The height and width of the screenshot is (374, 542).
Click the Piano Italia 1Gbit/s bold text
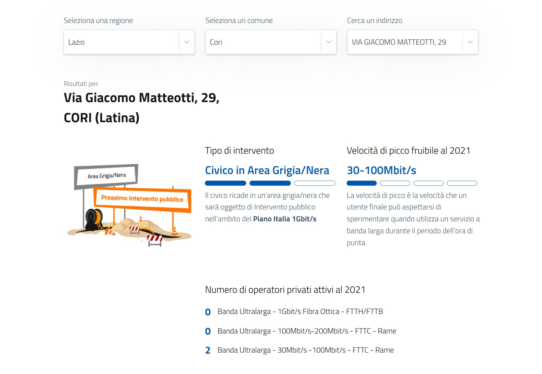284,219
